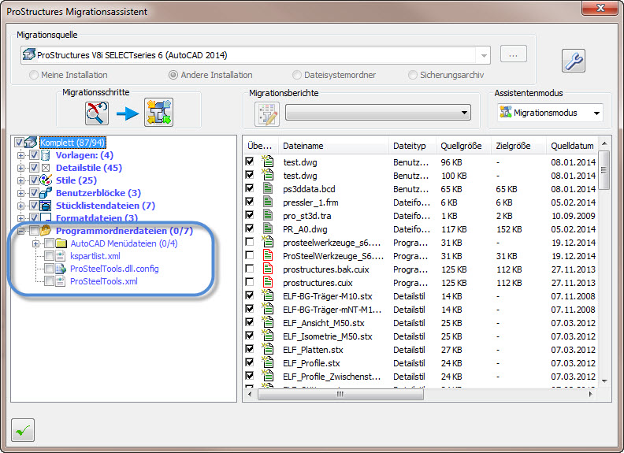Click the AutoCAD Menüdateien yellow folder icon
This screenshot has width=624, height=453.
[61, 243]
